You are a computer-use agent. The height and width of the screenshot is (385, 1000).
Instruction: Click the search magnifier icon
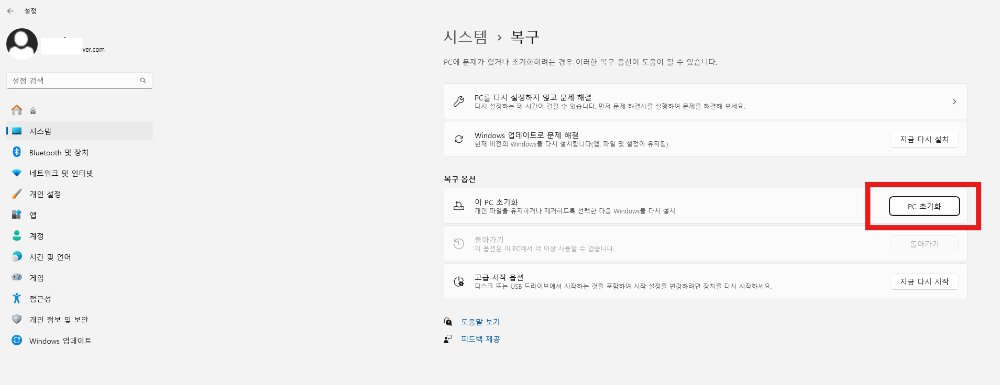(x=143, y=81)
